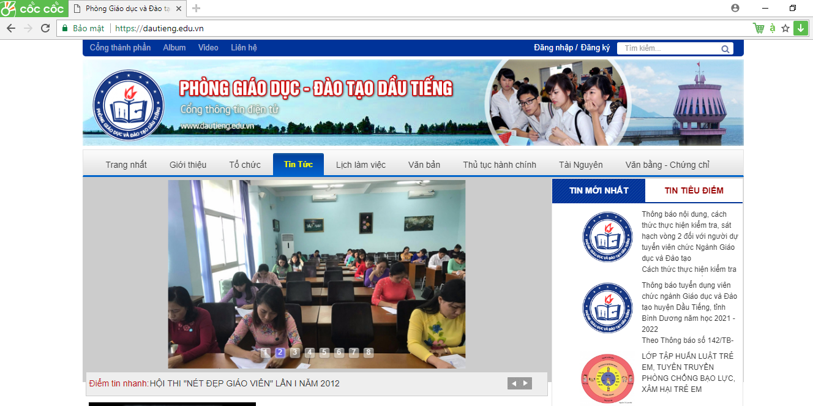Open the Giới thiệu menu
Viewport: 813px width, 406px height.
[188, 165]
